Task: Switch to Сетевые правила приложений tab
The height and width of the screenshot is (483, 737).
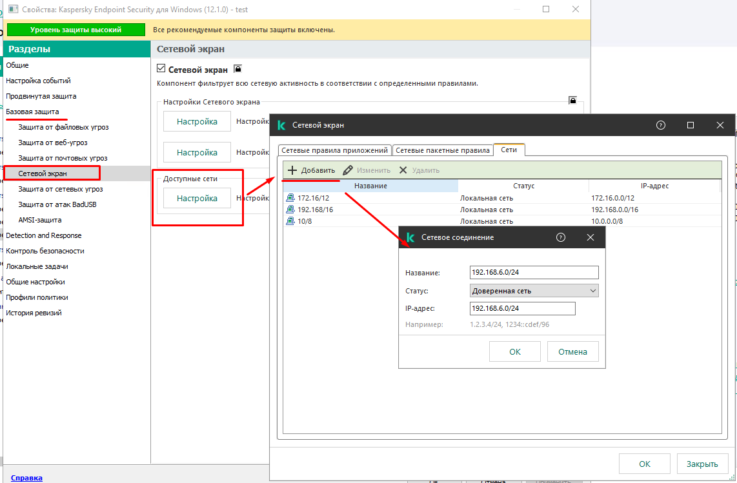Action: 334,150
